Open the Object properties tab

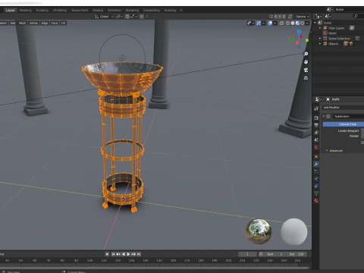(x=316, y=157)
